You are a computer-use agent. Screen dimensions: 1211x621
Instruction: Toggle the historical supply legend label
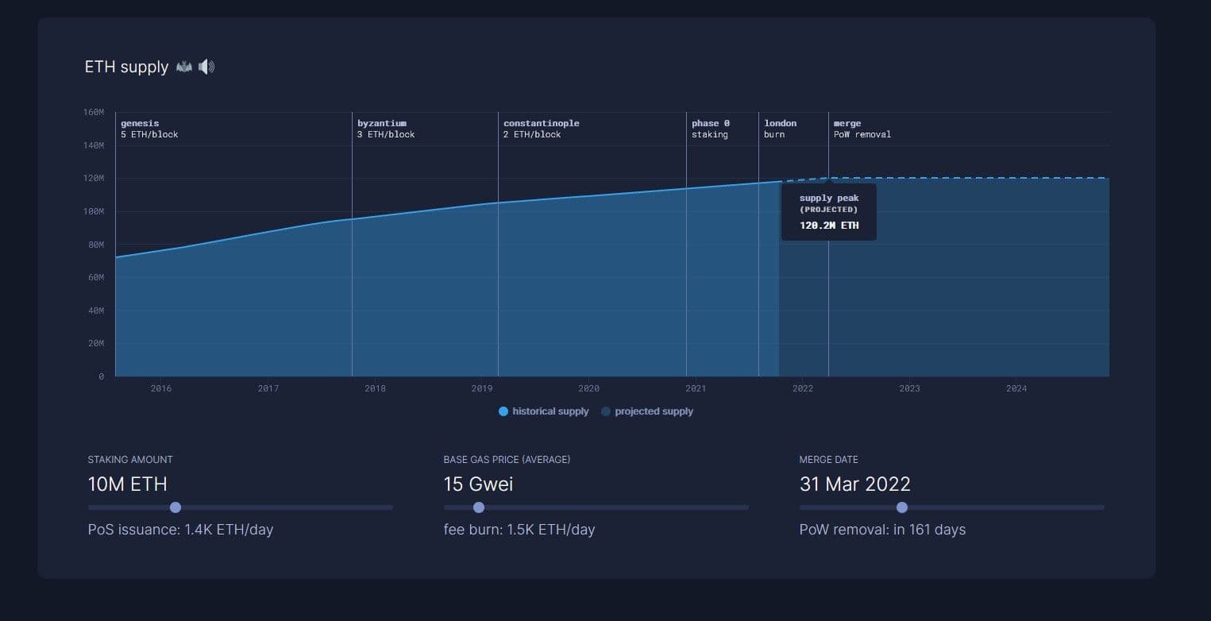point(550,411)
